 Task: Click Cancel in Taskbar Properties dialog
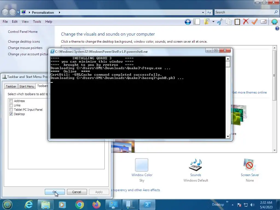click(x=77, y=192)
